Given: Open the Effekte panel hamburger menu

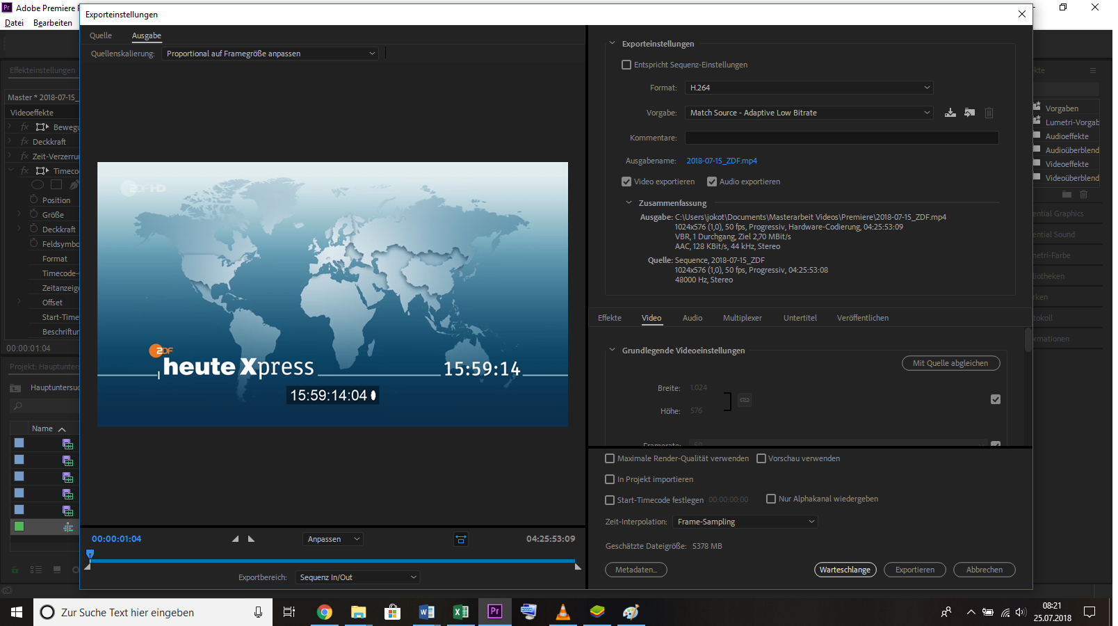Looking at the screenshot, I should coord(1092,70).
